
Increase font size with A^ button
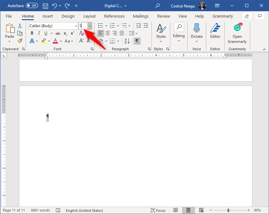click(x=81, y=41)
